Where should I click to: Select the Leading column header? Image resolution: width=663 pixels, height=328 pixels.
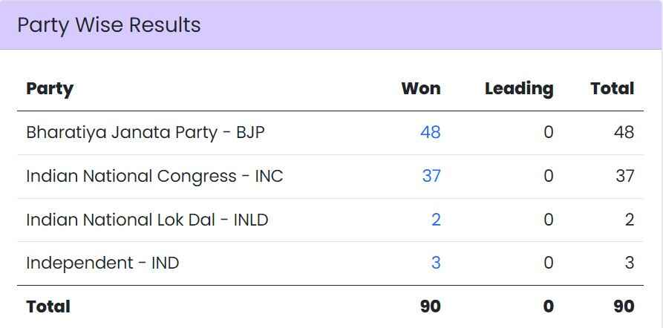519,89
